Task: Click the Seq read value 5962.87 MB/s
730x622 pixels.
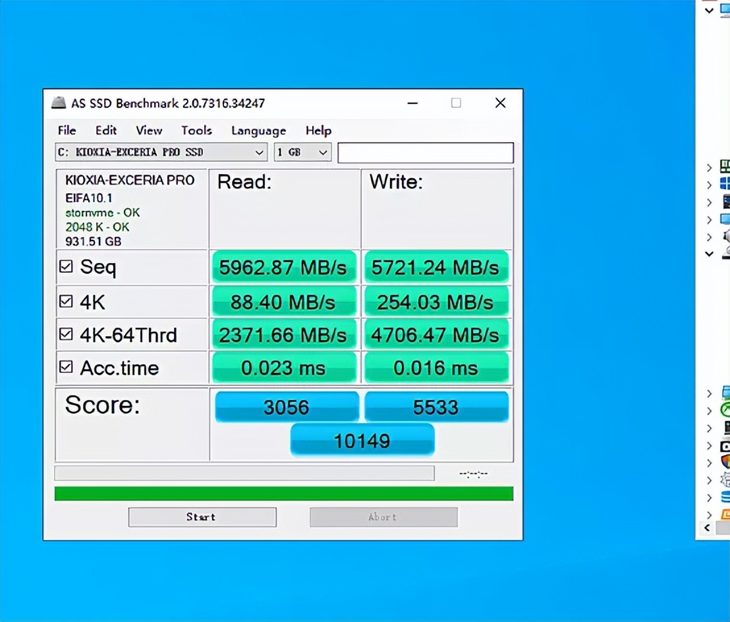Action: pos(284,268)
